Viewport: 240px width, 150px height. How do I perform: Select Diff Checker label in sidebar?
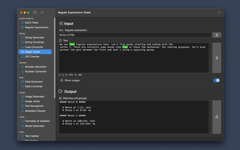tap(32, 57)
